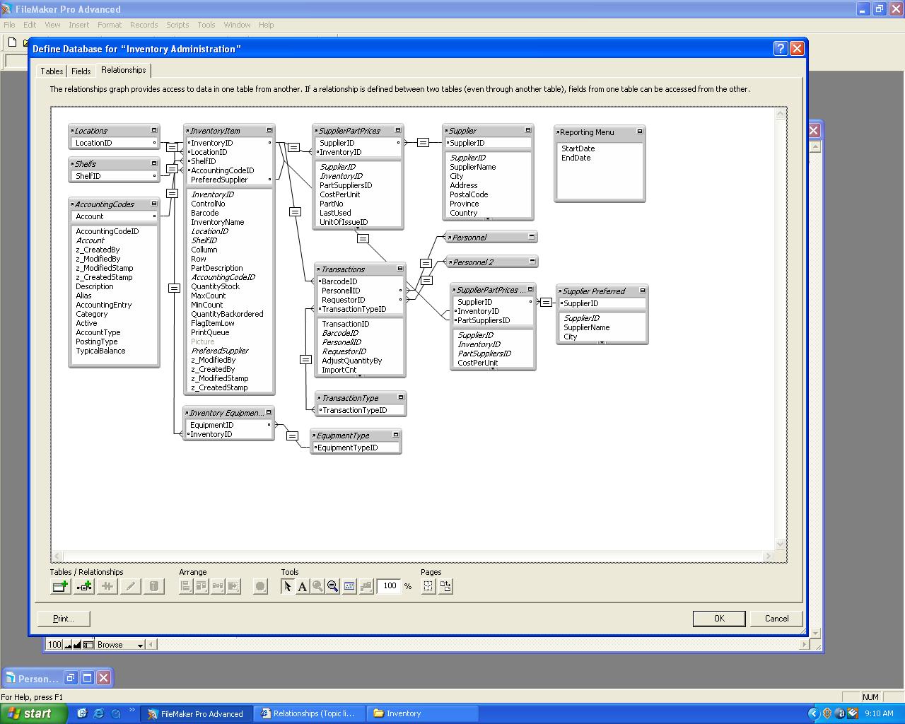
Task: Show more fields in Supplier table bottom arrow
Action: [488, 218]
